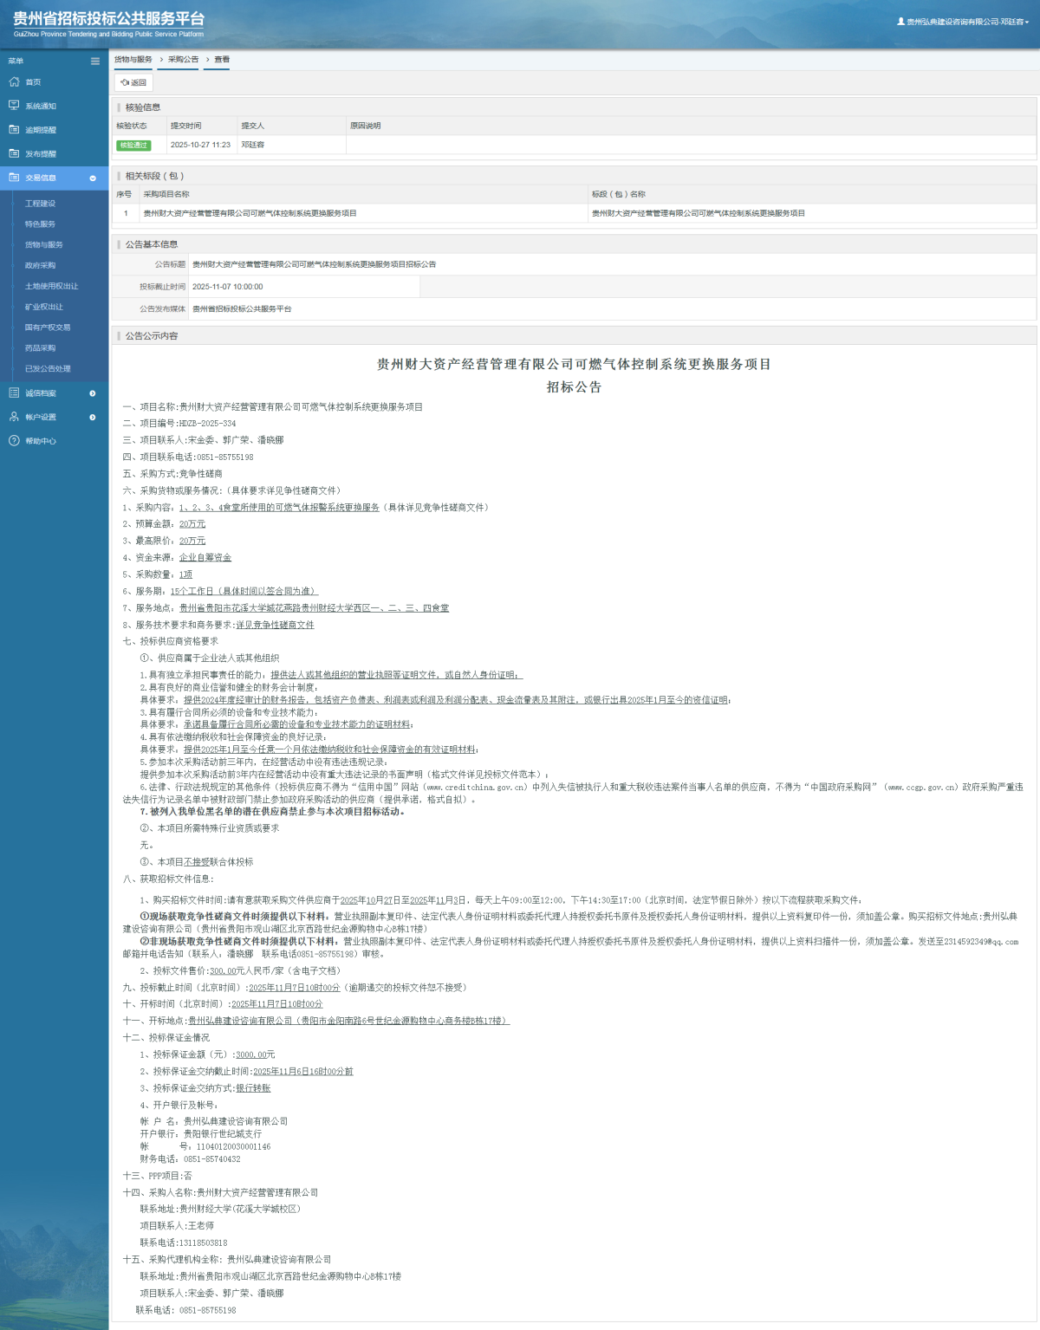The width and height of the screenshot is (1040, 1330).
Task: Click the 首页 home icon
Action: [x=14, y=81]
